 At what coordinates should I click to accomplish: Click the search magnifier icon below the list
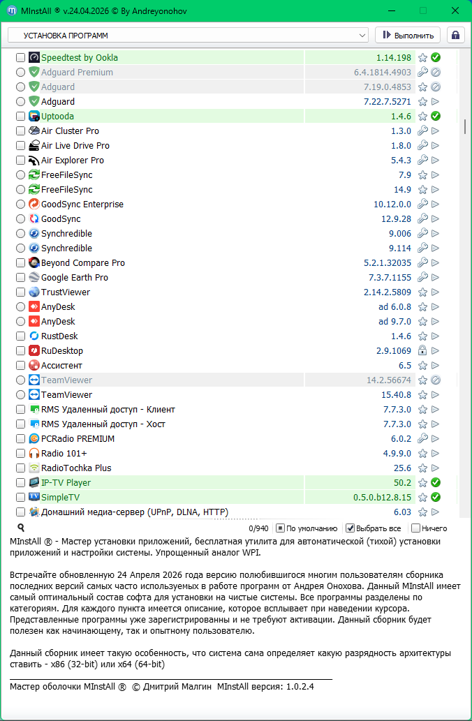click(21, 528)
